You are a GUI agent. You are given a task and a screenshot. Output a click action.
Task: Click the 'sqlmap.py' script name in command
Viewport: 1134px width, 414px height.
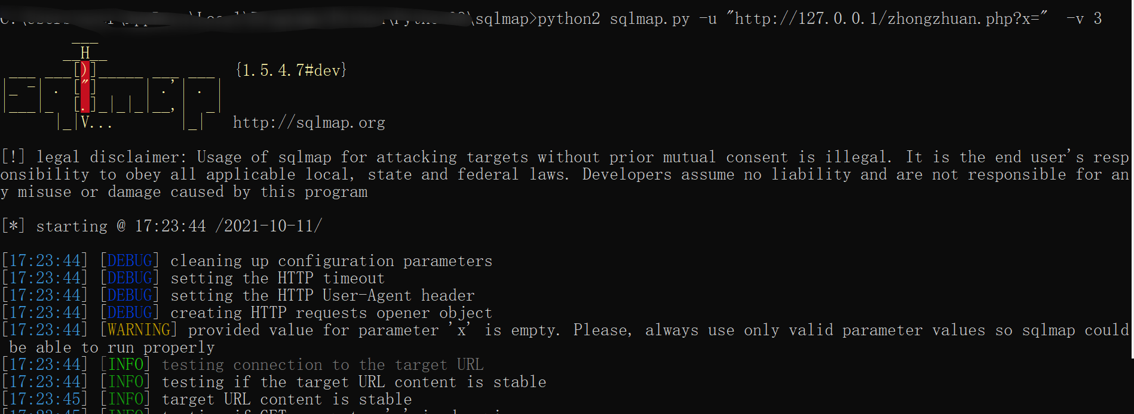649,19
